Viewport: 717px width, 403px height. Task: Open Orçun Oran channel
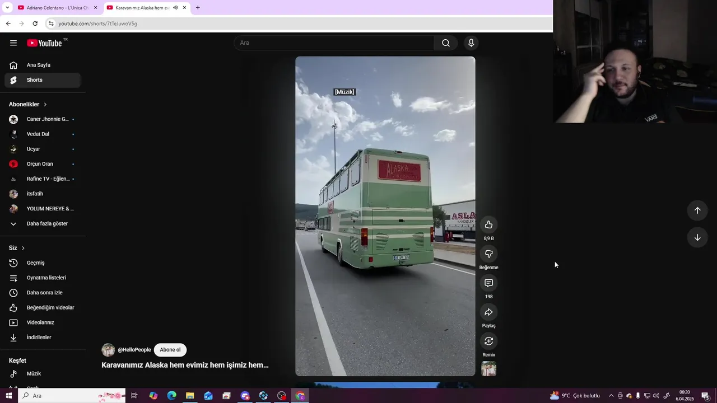pos(43,164)
